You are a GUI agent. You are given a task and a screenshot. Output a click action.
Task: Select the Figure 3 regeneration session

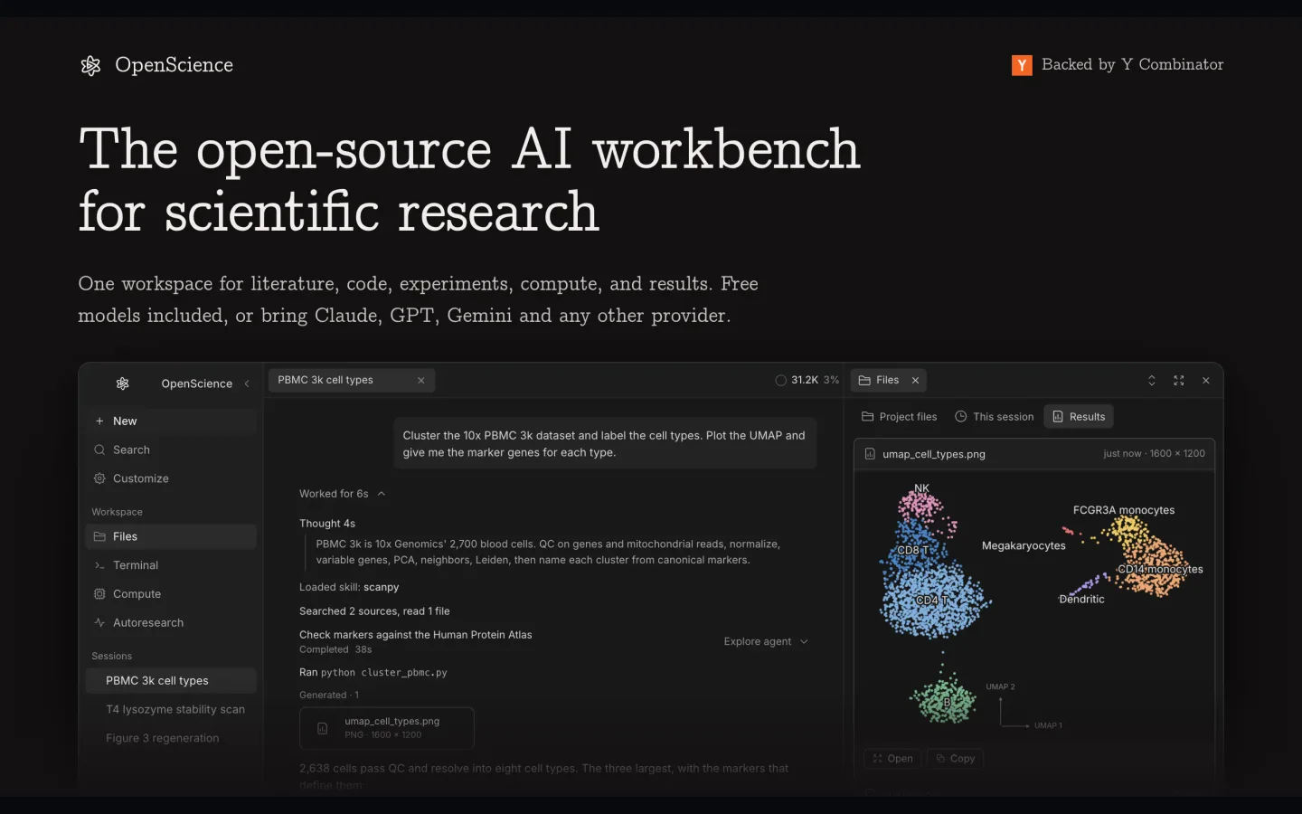(171, 739)
